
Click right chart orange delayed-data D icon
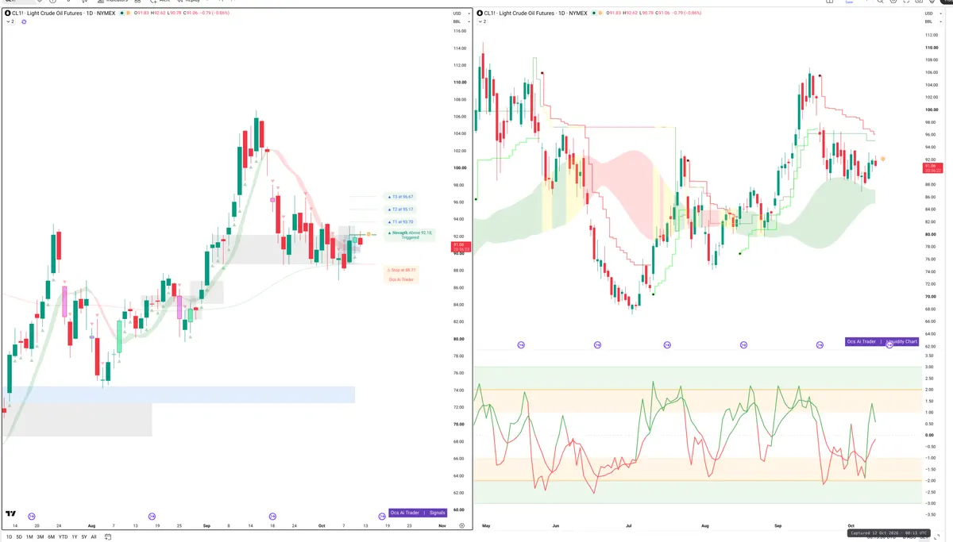600,13
